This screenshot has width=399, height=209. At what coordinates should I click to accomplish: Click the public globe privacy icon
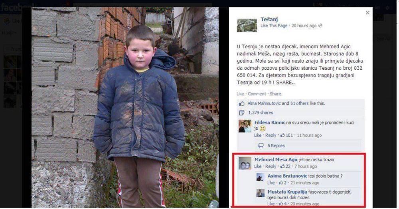point(320,26)
